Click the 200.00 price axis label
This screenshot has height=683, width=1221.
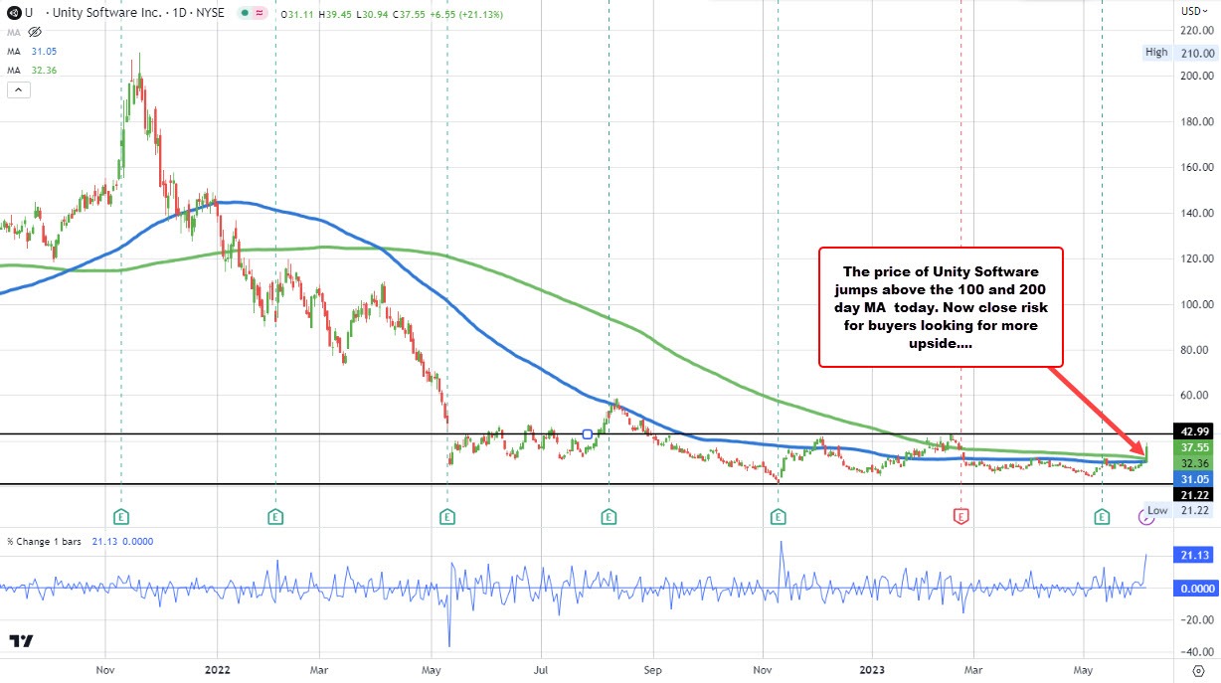tap(1197, 76)
